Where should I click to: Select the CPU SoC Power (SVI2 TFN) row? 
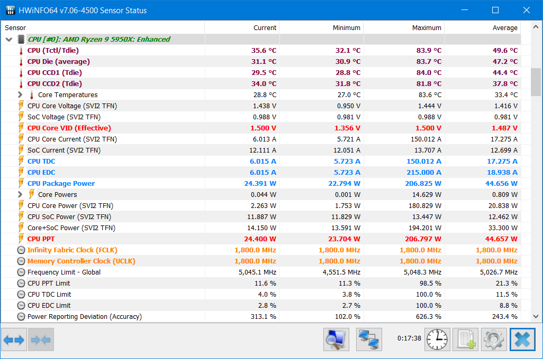tap(261, 216)
